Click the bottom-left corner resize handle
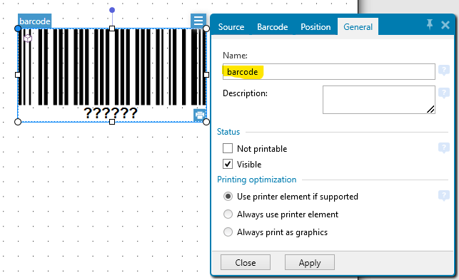 [18, 122]
